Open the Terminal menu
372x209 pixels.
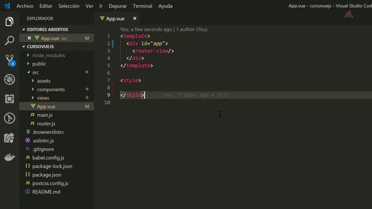click(x=142, y=6)
